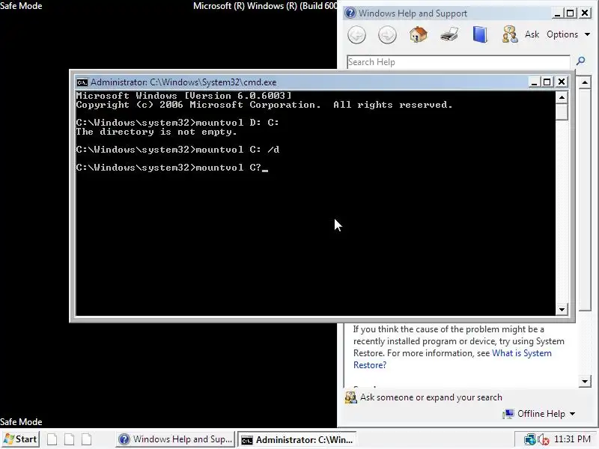This screenshot has width=599, height=449.
Task: Click the Forward arrow in Help and Support
Action: pyautogui.click(x=387, y=34)
